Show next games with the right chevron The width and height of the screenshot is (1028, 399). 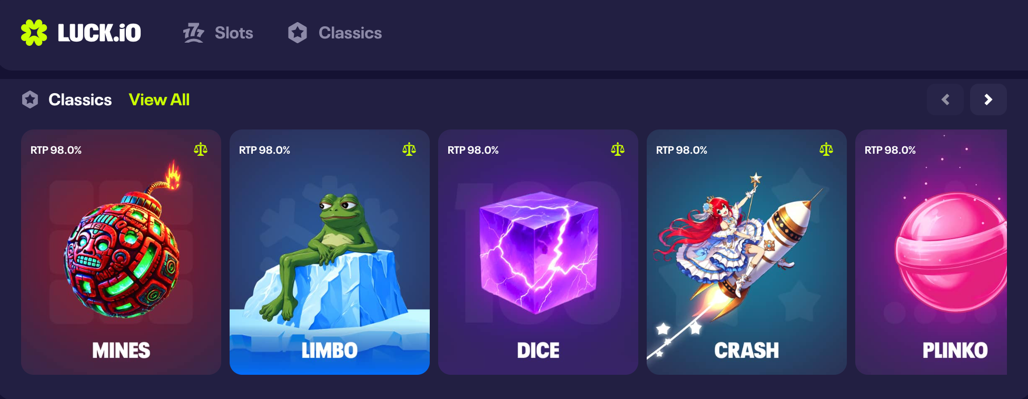[989, 99]
